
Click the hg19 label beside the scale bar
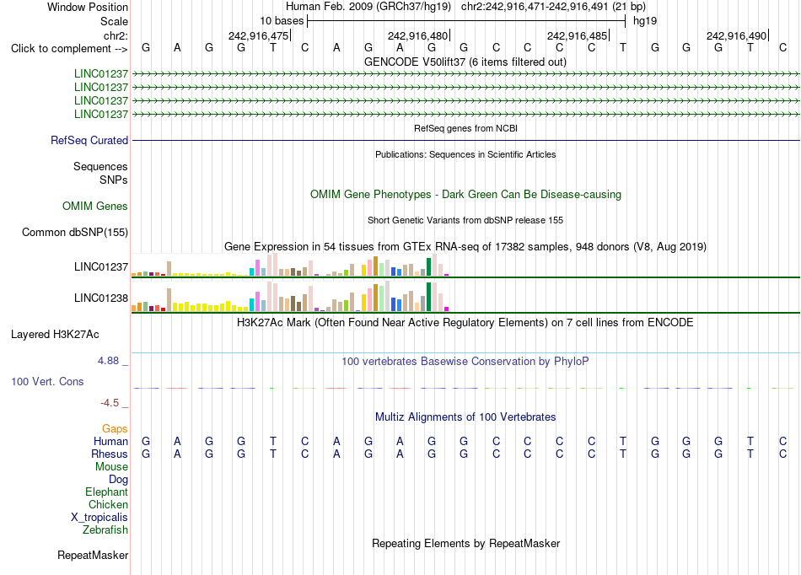[x=645, y=21]
